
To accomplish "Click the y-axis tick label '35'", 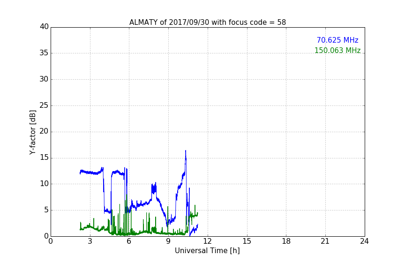I will click(44, 53).
